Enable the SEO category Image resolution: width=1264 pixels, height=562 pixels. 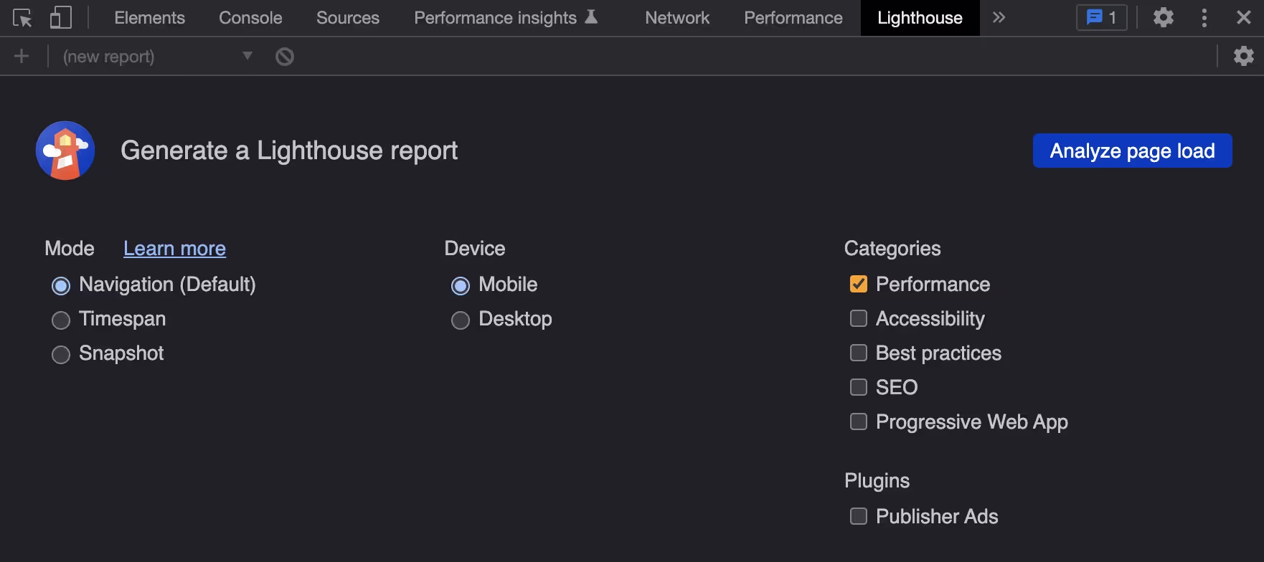[859, 387]
